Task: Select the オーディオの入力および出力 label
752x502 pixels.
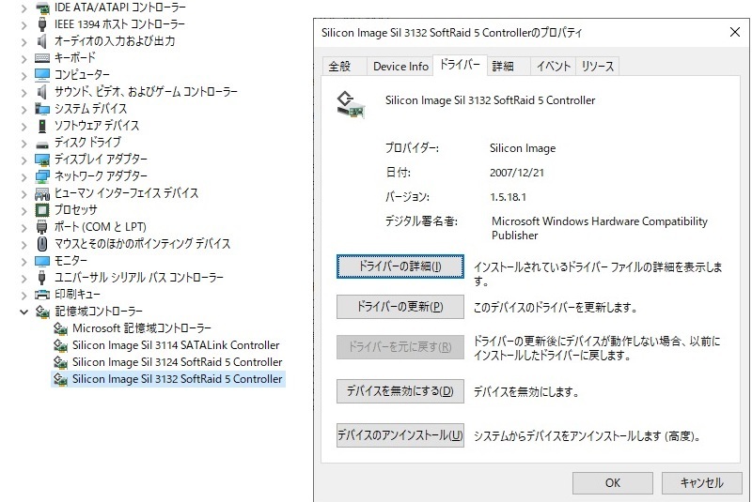Action: (115, 41)
